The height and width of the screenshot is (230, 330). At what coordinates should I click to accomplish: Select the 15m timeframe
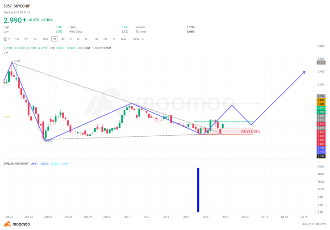click(45, 39)
